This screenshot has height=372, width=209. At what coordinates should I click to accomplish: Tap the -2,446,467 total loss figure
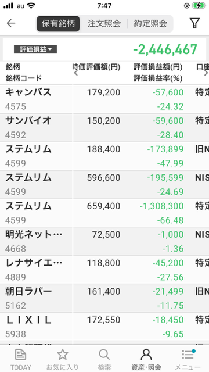[165, 49]
